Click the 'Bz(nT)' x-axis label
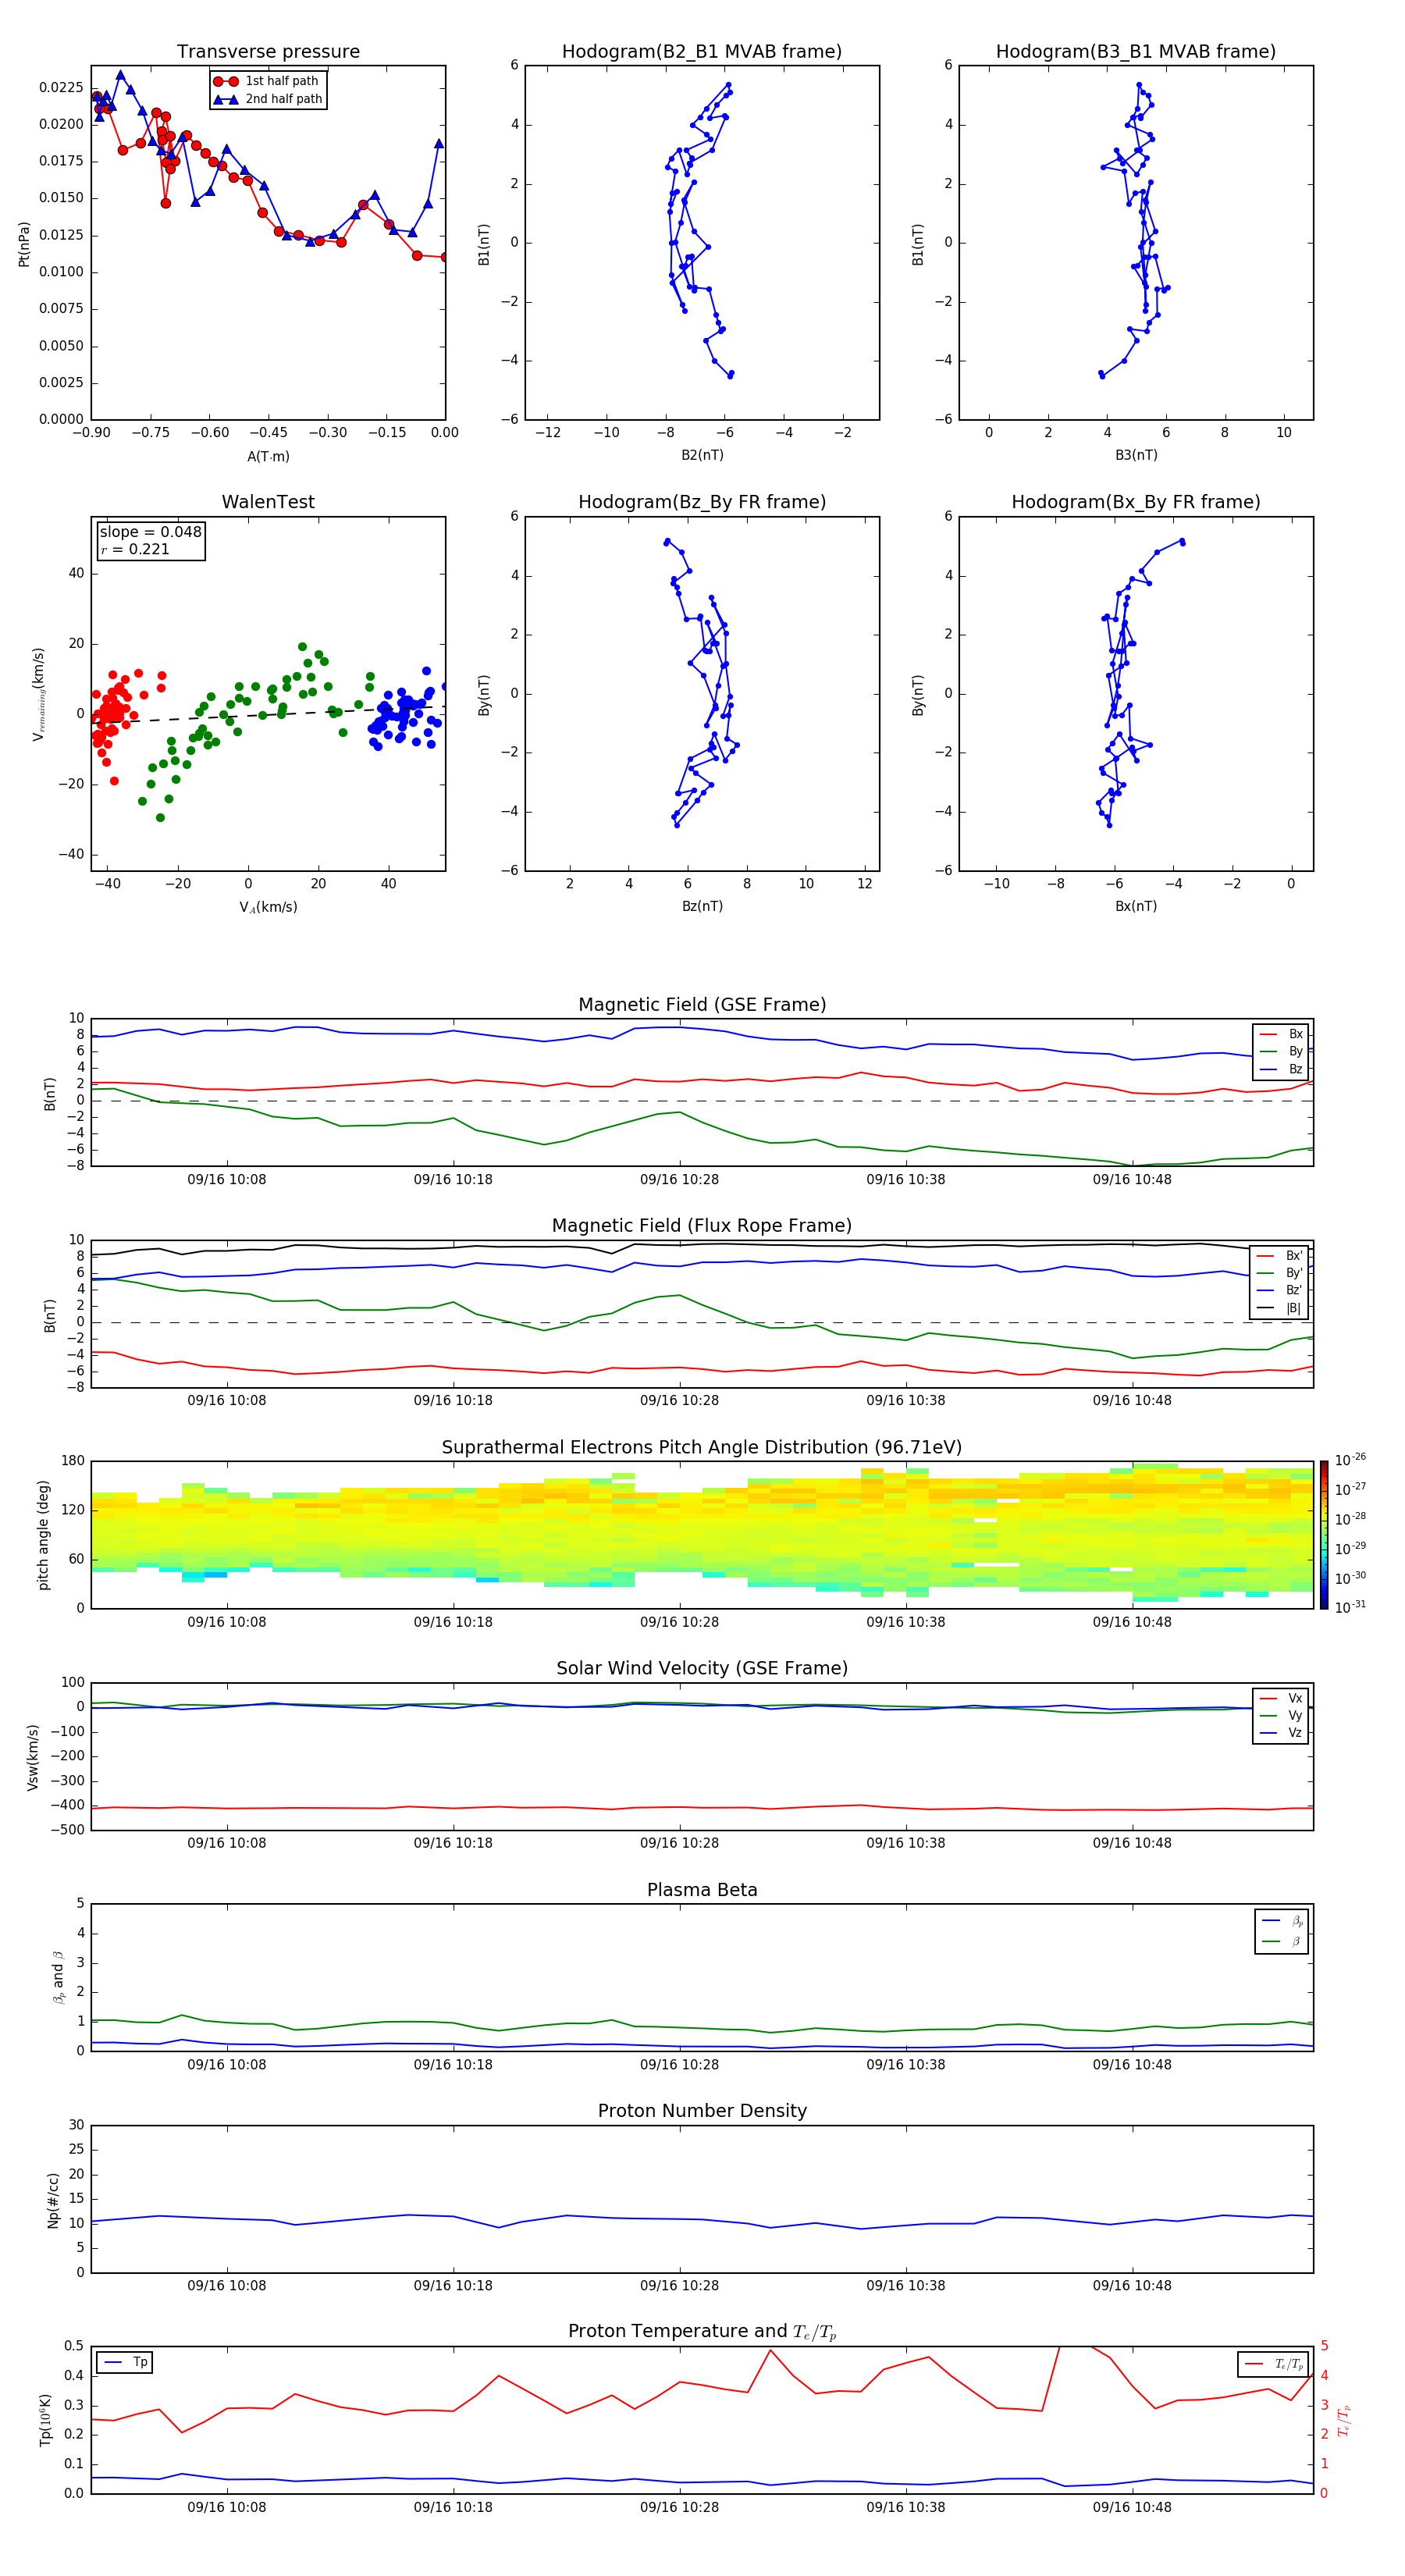Viewport: 1405px width, 2576px height. point(702,906)
